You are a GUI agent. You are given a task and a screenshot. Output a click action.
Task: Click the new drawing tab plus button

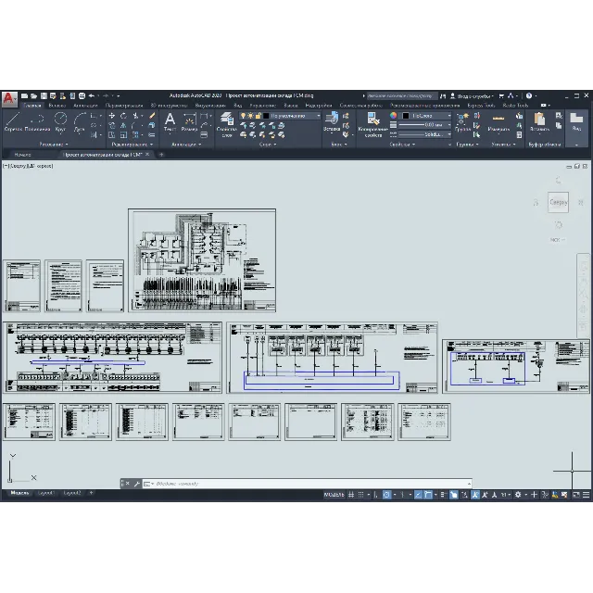[161, 155]
